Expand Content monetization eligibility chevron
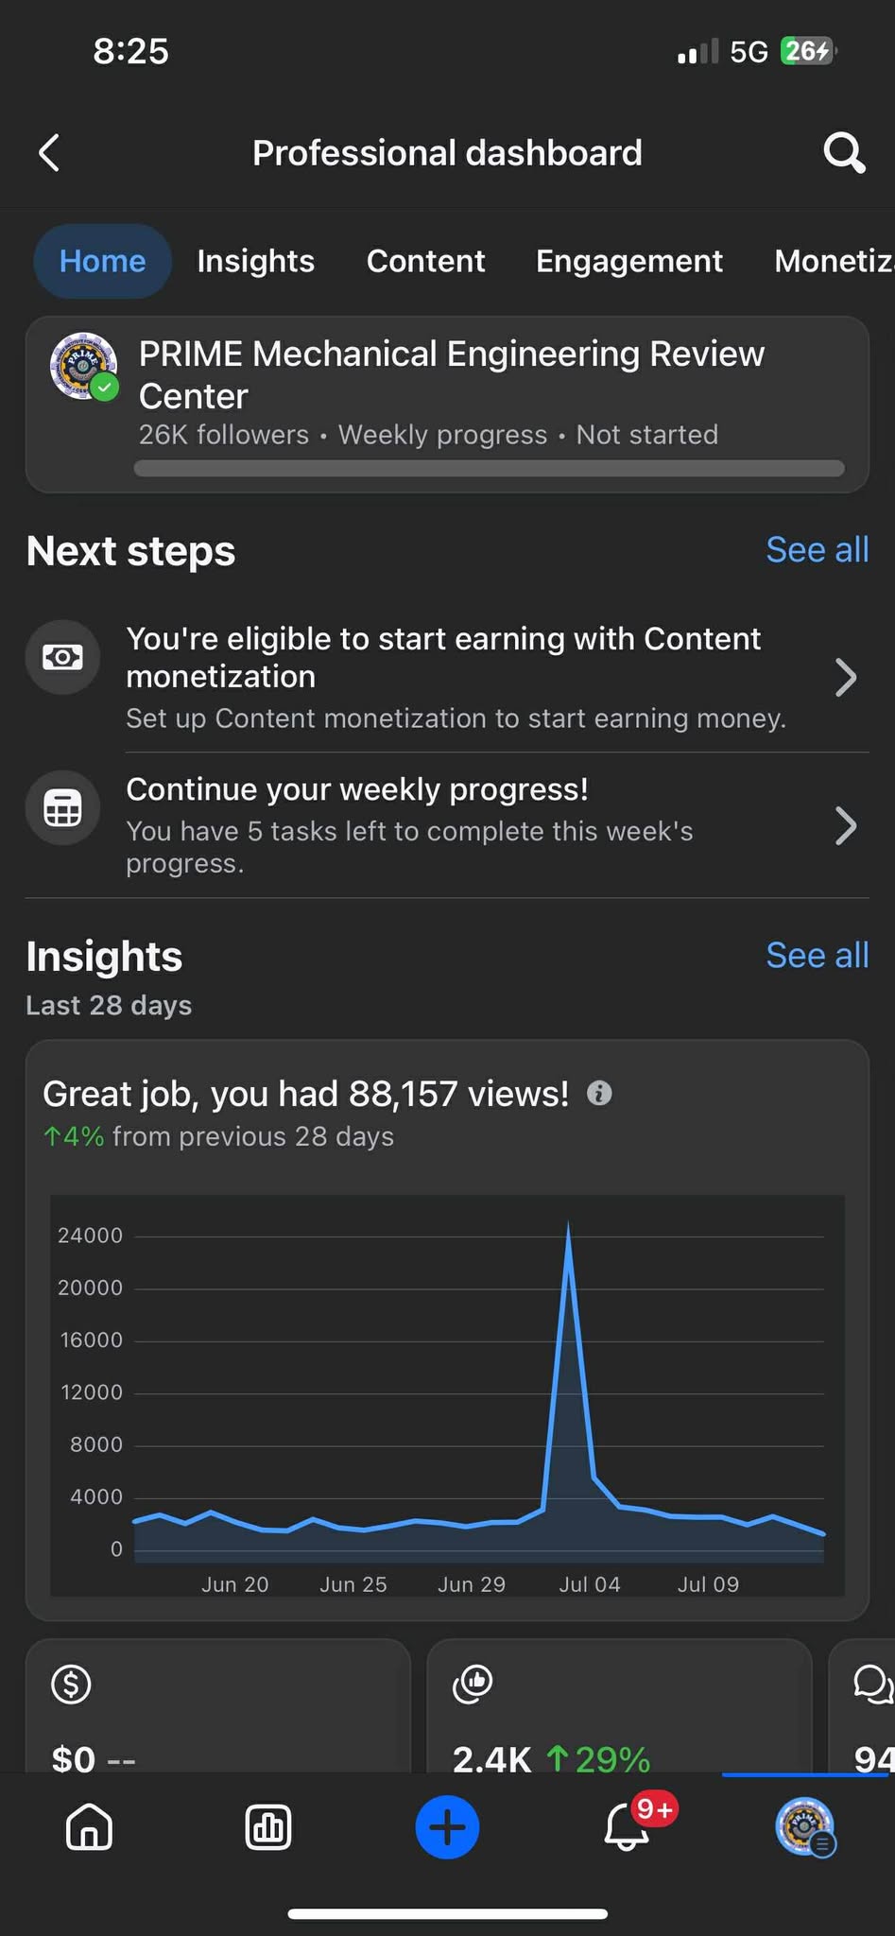Image resolution: width=895 pixels, height=1936 pixels. [846, 677]
